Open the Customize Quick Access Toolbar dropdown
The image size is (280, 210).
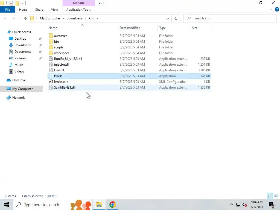(22, 3)
